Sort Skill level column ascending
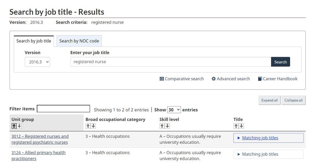The height and width of the screenshot is (168, 314). 162,126
